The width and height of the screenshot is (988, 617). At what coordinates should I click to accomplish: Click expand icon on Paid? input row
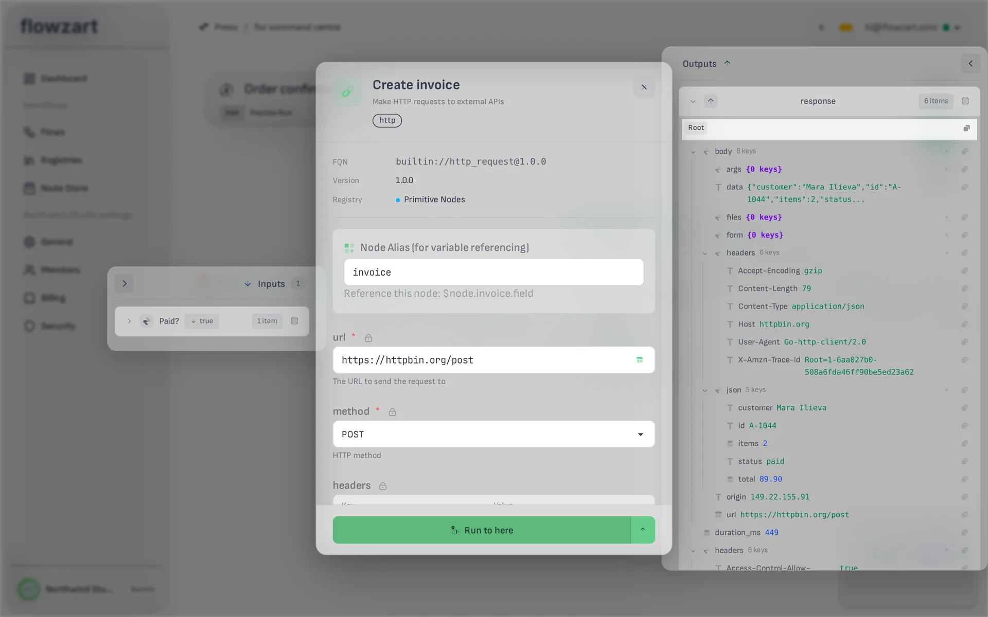click(x=129, y=321)
